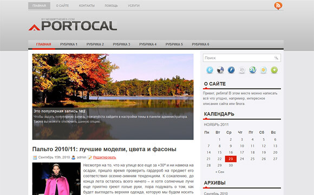Open top menu item Услуги
Viewport: 314px width, 195px height.
[x=134, y=5]
